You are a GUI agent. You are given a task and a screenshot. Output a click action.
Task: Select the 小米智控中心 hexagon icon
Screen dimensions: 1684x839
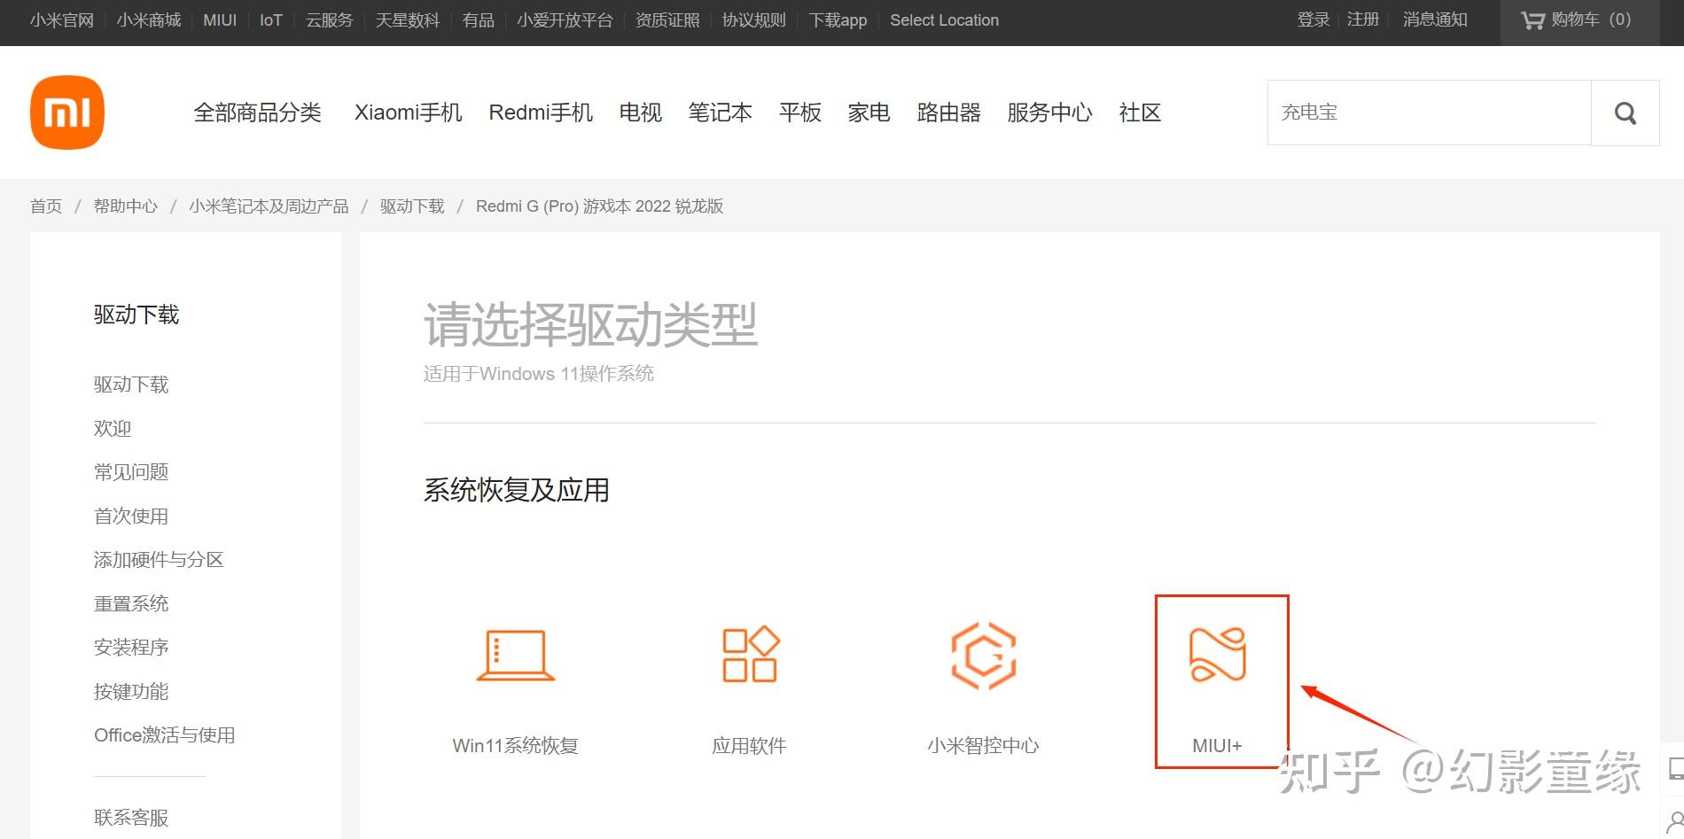point(984,656)
